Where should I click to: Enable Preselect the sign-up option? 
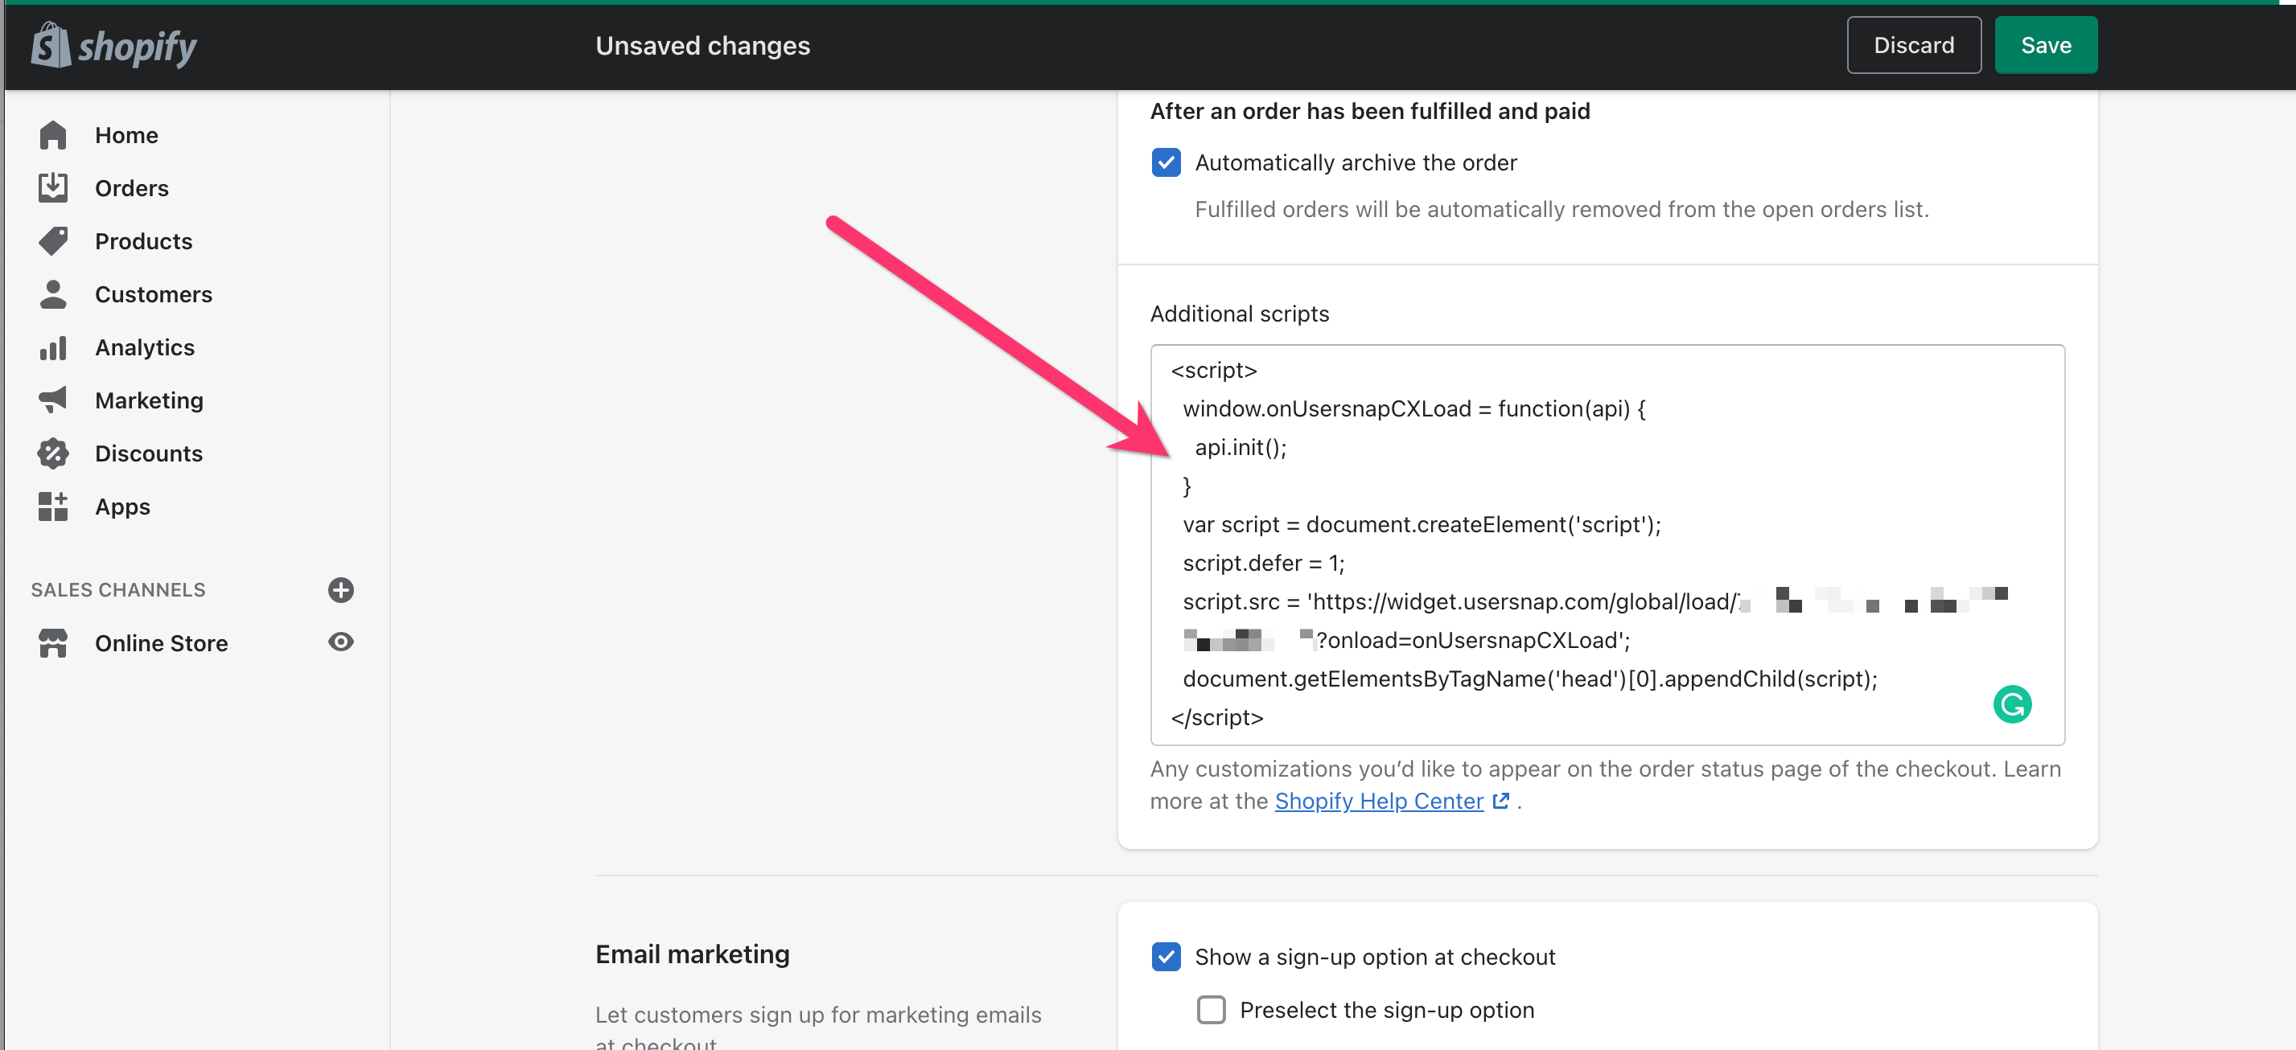[x=1211, y=1009]
